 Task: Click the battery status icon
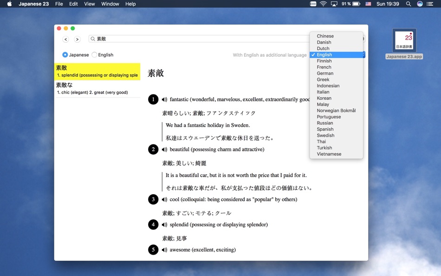click(x=357, y=4)
